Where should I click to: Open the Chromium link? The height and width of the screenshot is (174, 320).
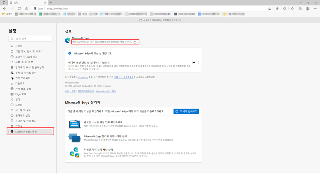83,77
